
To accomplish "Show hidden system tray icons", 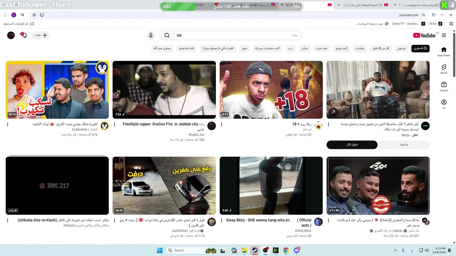I will pos(395,250).
